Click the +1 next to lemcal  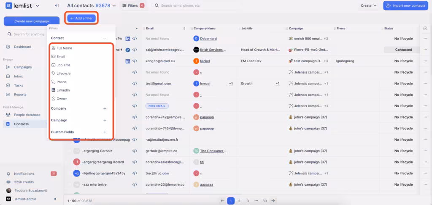tap(231, 84)
